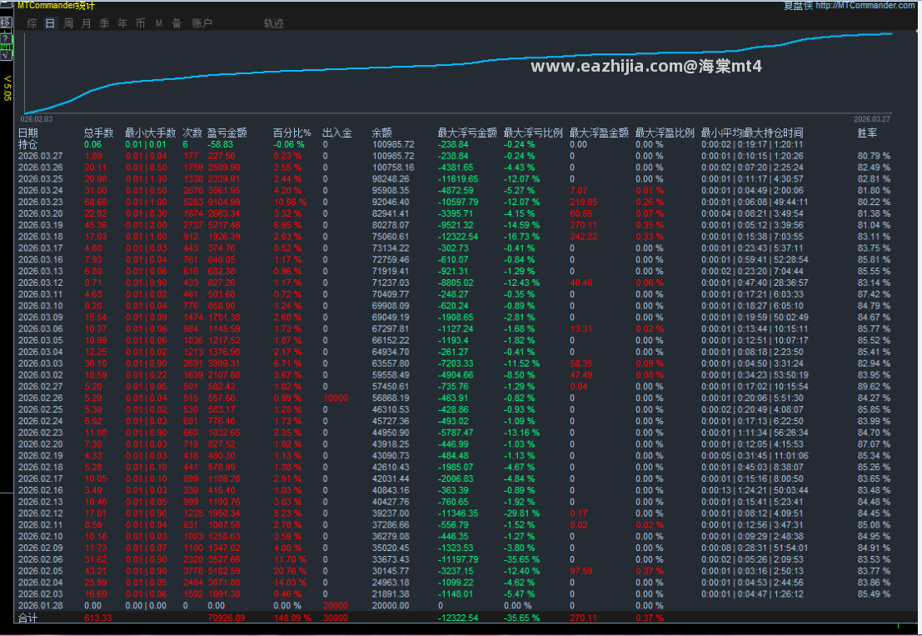Click the blue equity curve line
Image resolution: width=922 pixels, height=636 pixels.
pos(459,65)
